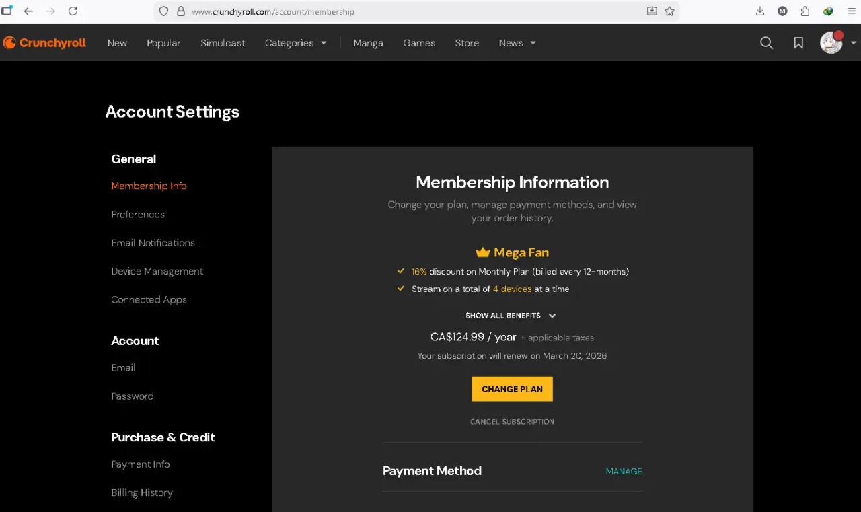The height and width of the screenshot is (512, 861).
Task: Expand Show All Benefits
Action: [x=511, y=316]
